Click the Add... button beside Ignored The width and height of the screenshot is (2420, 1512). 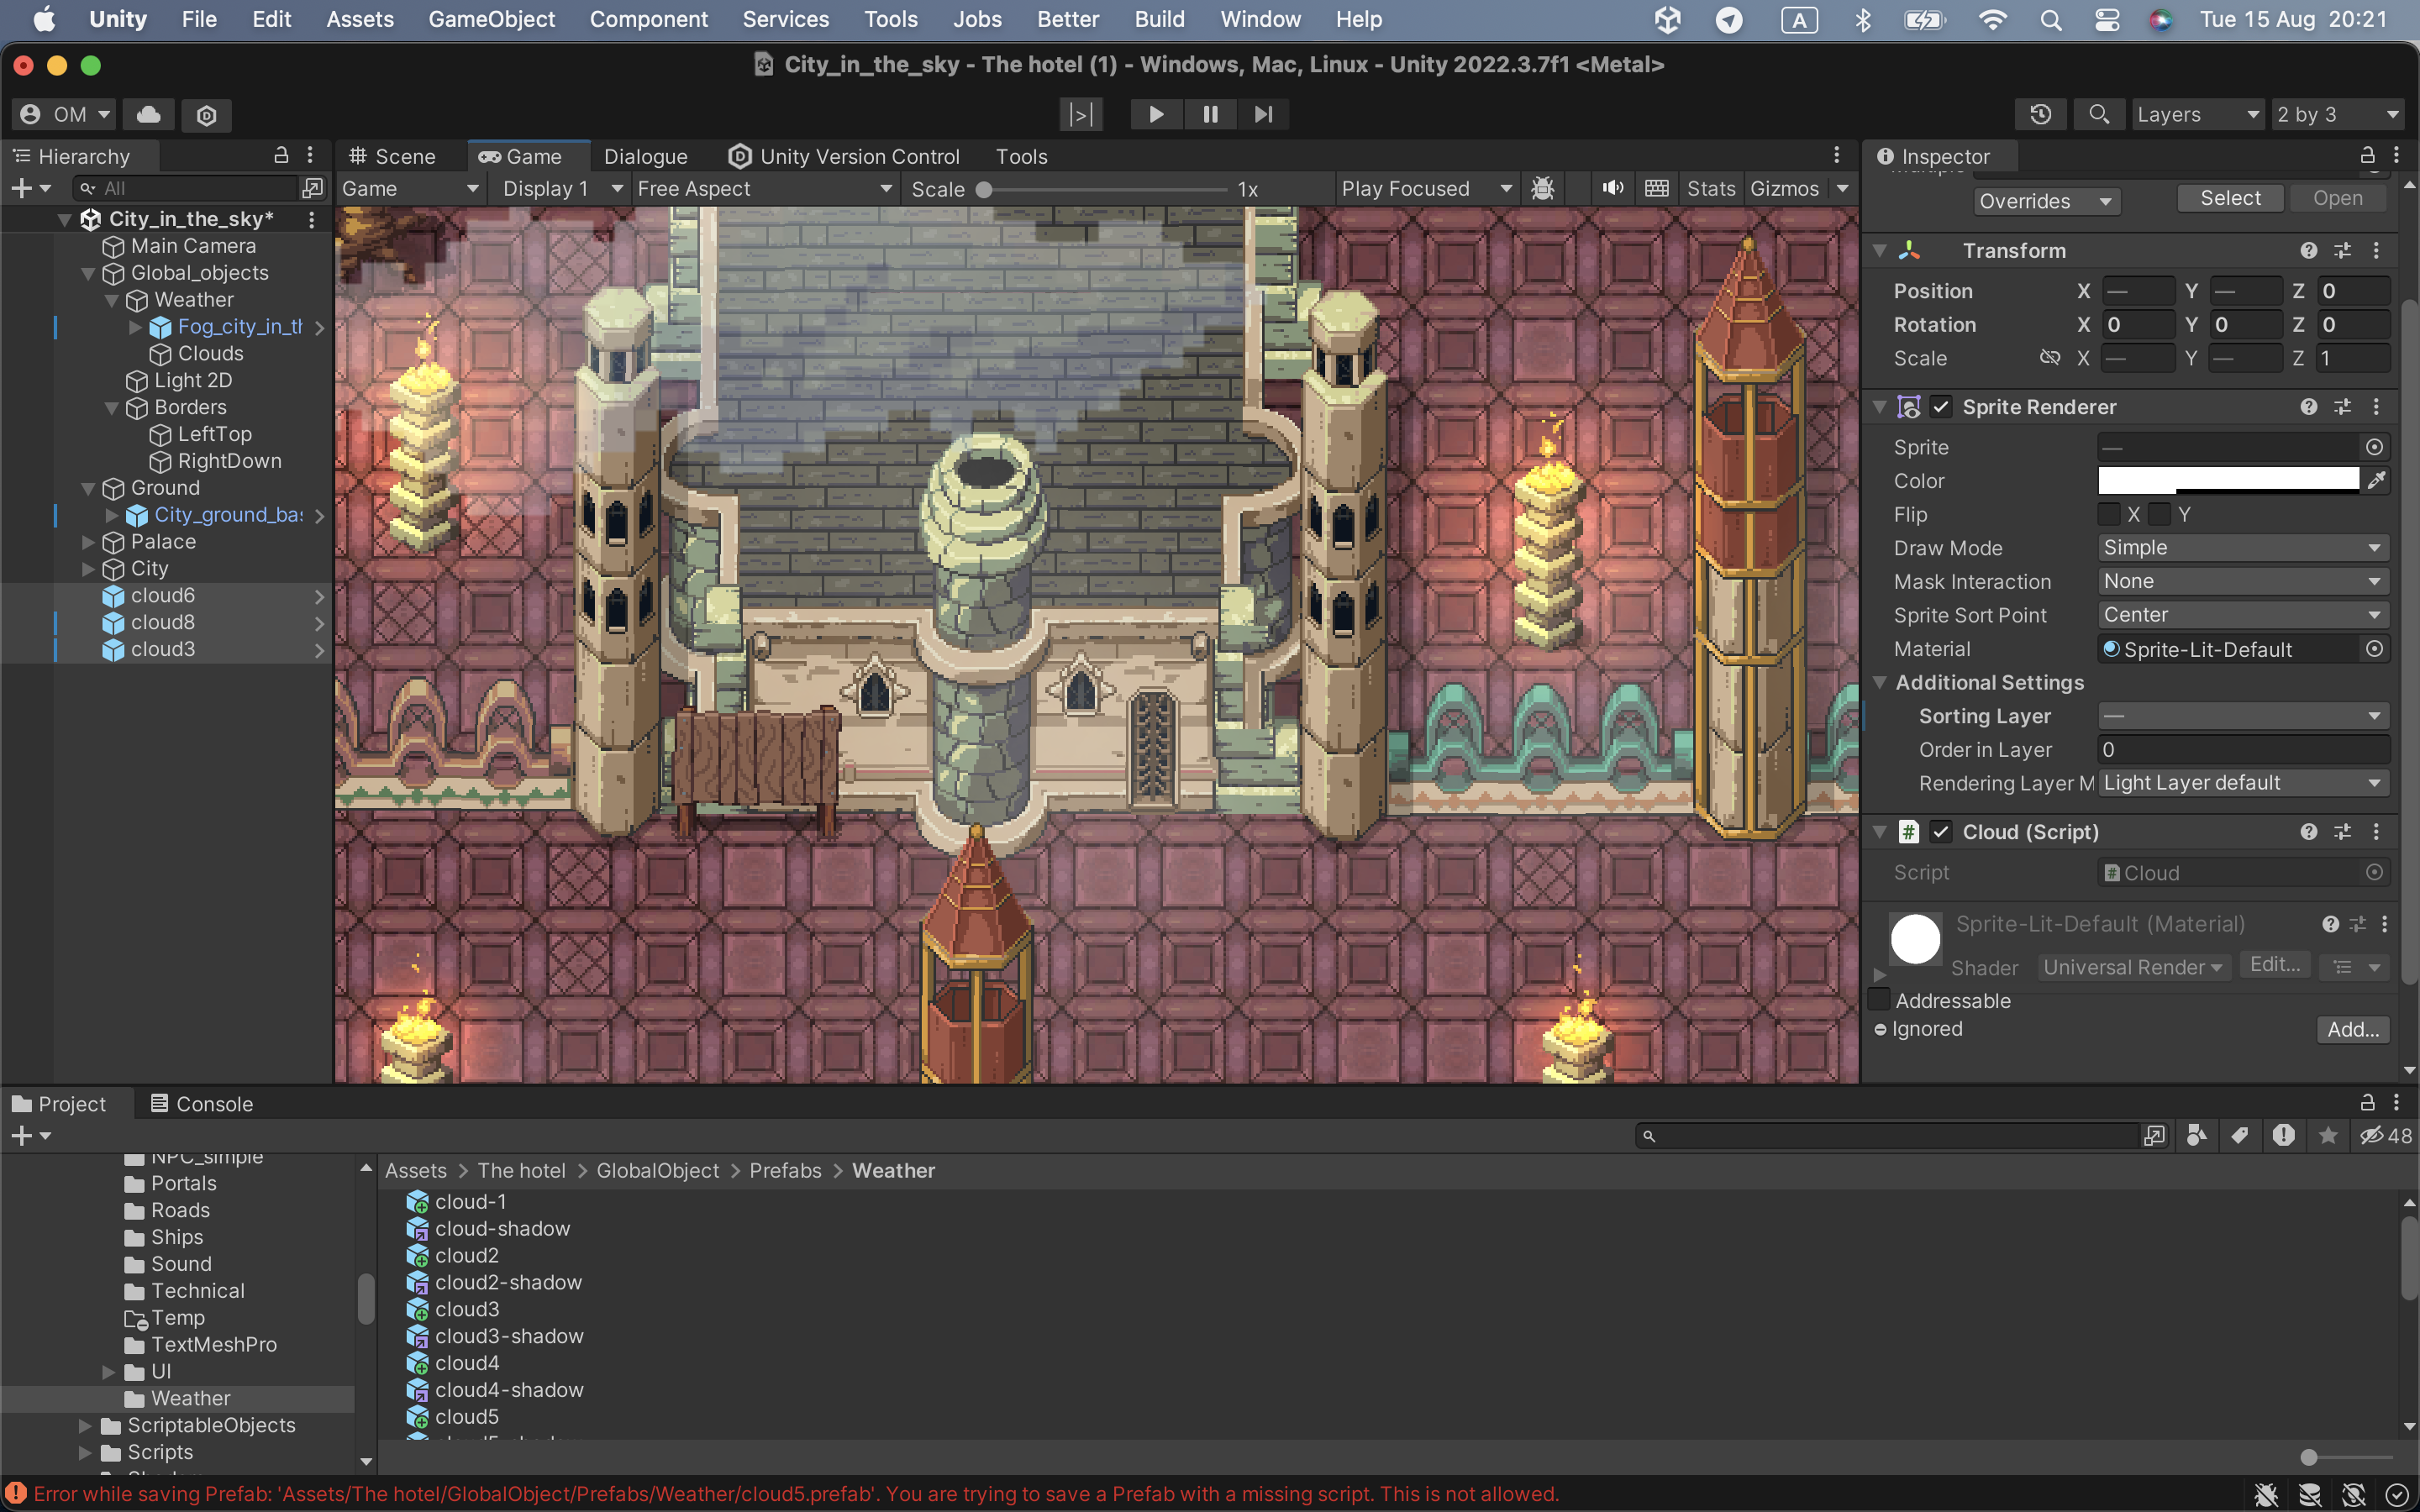(2353, 1029)
